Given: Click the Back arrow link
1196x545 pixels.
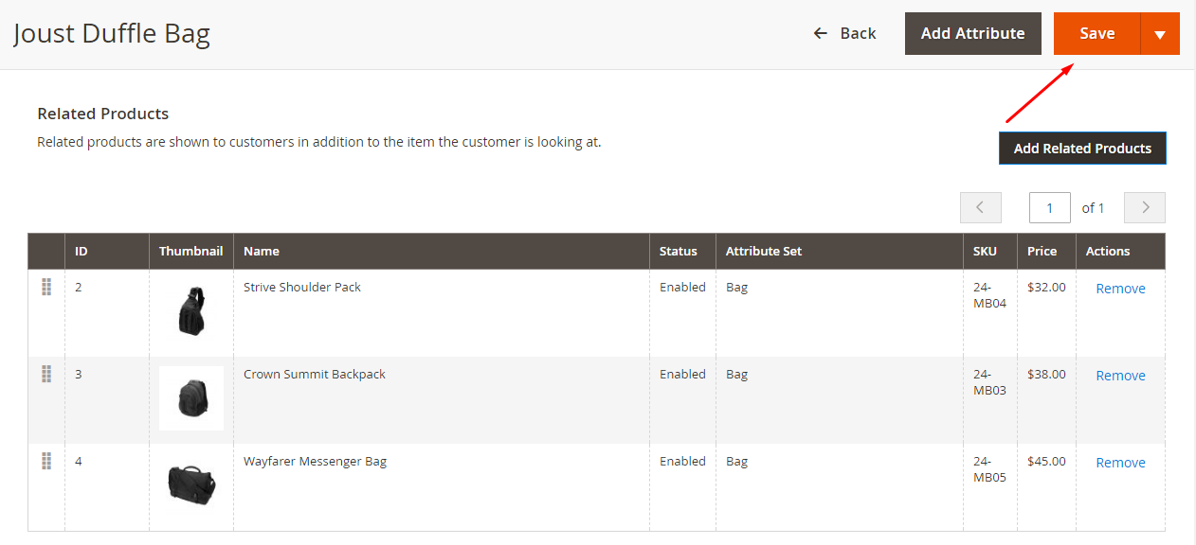Looking at the screenshot, I should pyautogui.click(x=844, y=33).
